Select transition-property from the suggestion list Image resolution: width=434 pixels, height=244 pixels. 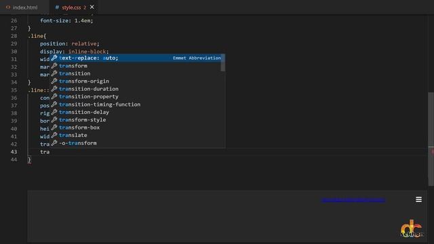(137, 96)
